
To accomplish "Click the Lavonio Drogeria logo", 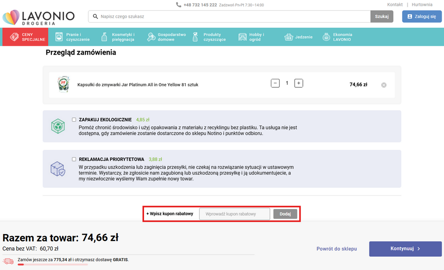I will pos(38,17).
